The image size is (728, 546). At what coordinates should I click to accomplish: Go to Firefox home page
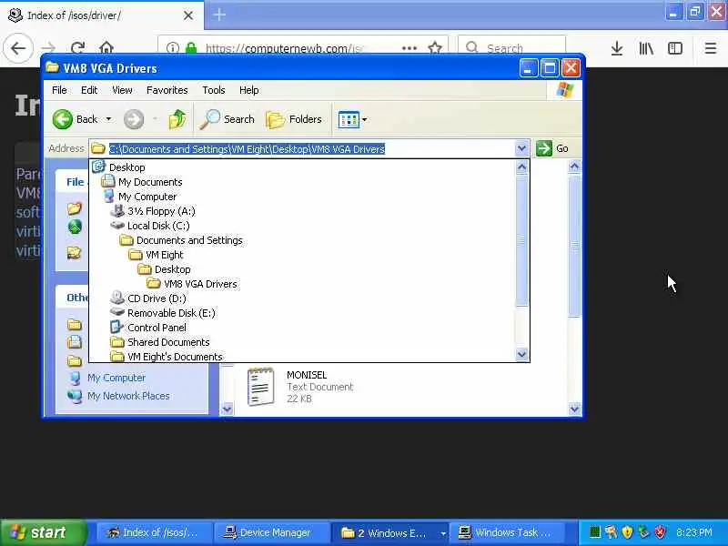pyautogui.click(x=106, y=48)
